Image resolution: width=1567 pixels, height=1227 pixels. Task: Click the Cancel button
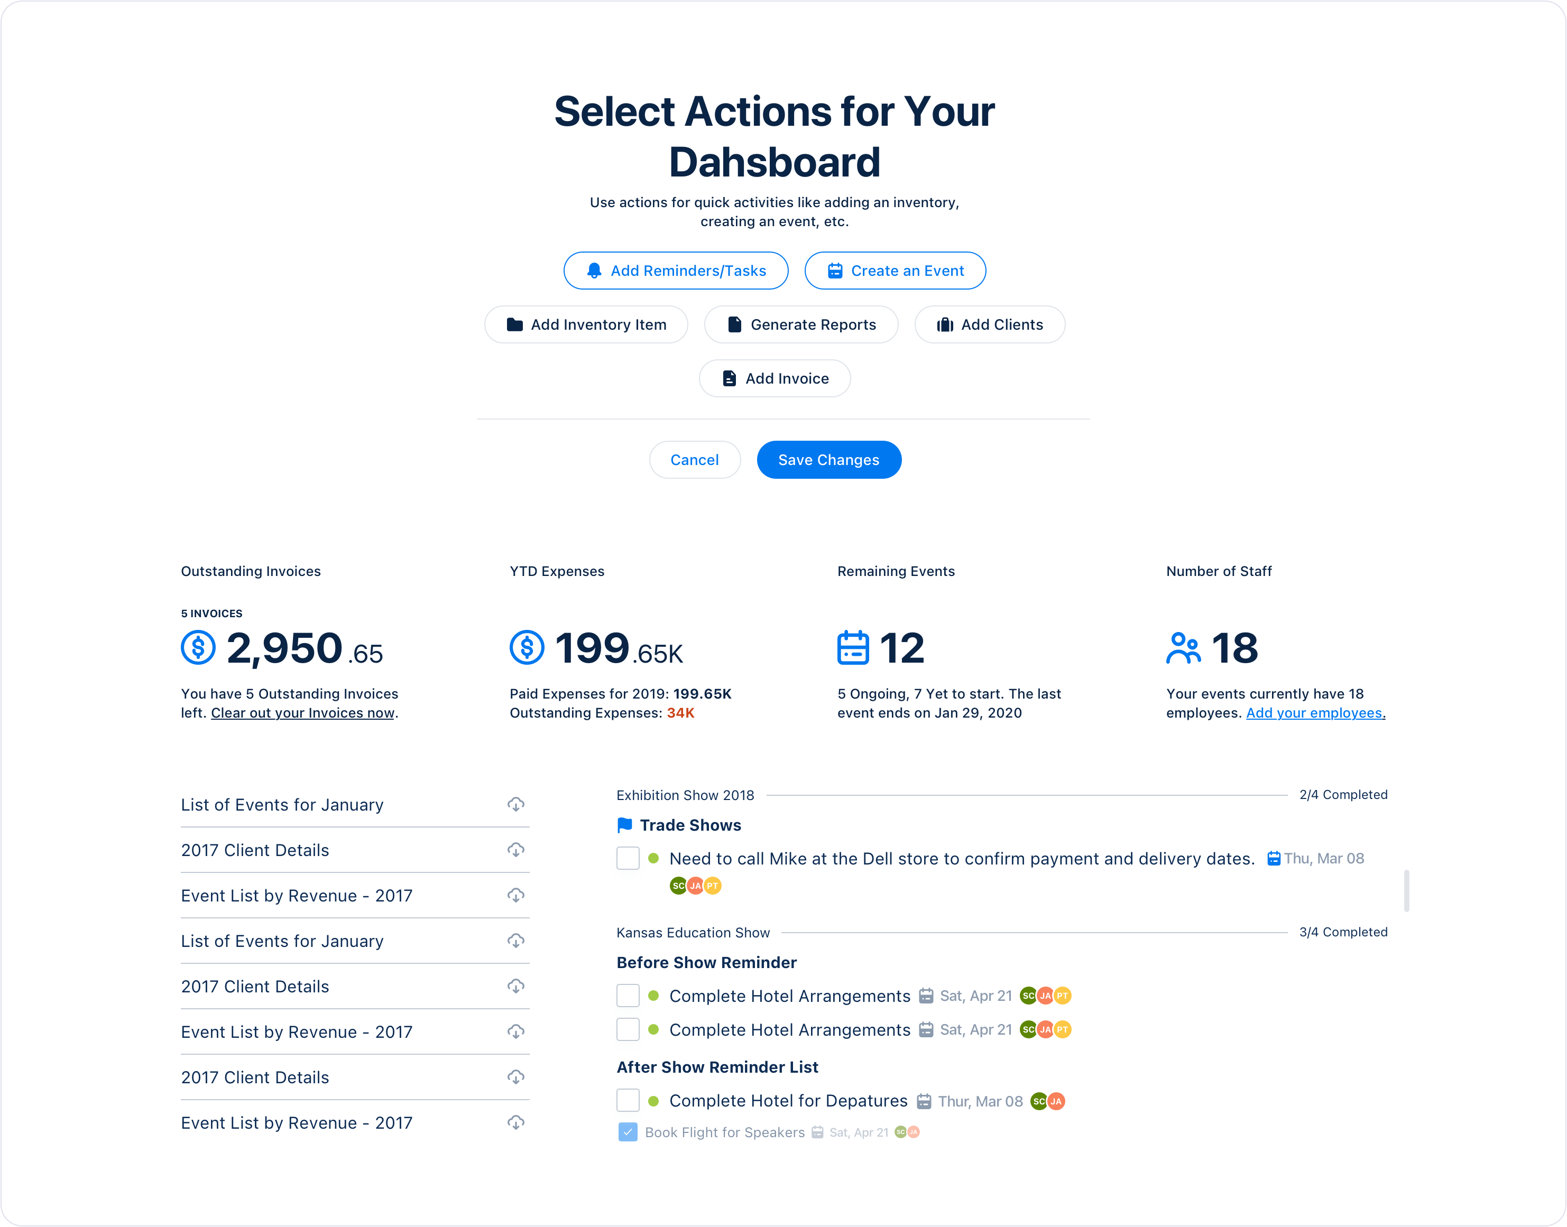[694, 460]
